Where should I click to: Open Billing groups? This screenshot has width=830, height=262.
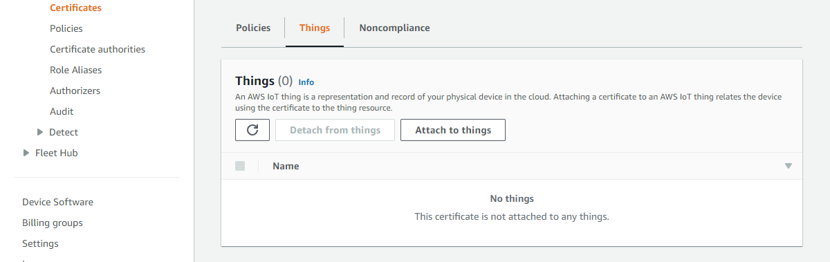tap(53, 223)
